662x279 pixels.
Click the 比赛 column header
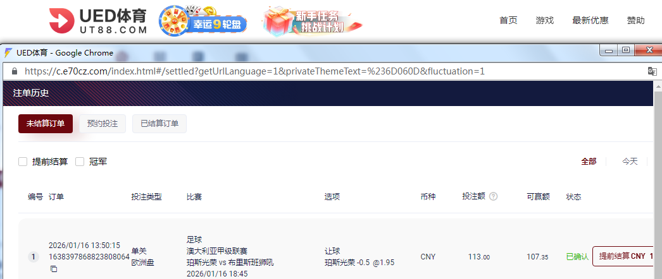click(x=194, y=196)
